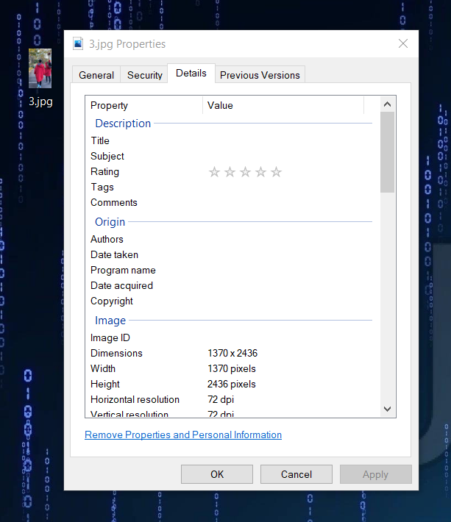Click the Cancel button

tap(296, 474)
